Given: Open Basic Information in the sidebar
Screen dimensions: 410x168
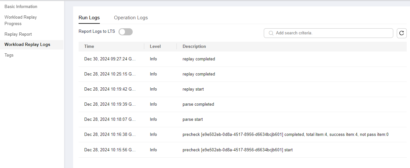Looking at the screenshot, I should [21, 6].
